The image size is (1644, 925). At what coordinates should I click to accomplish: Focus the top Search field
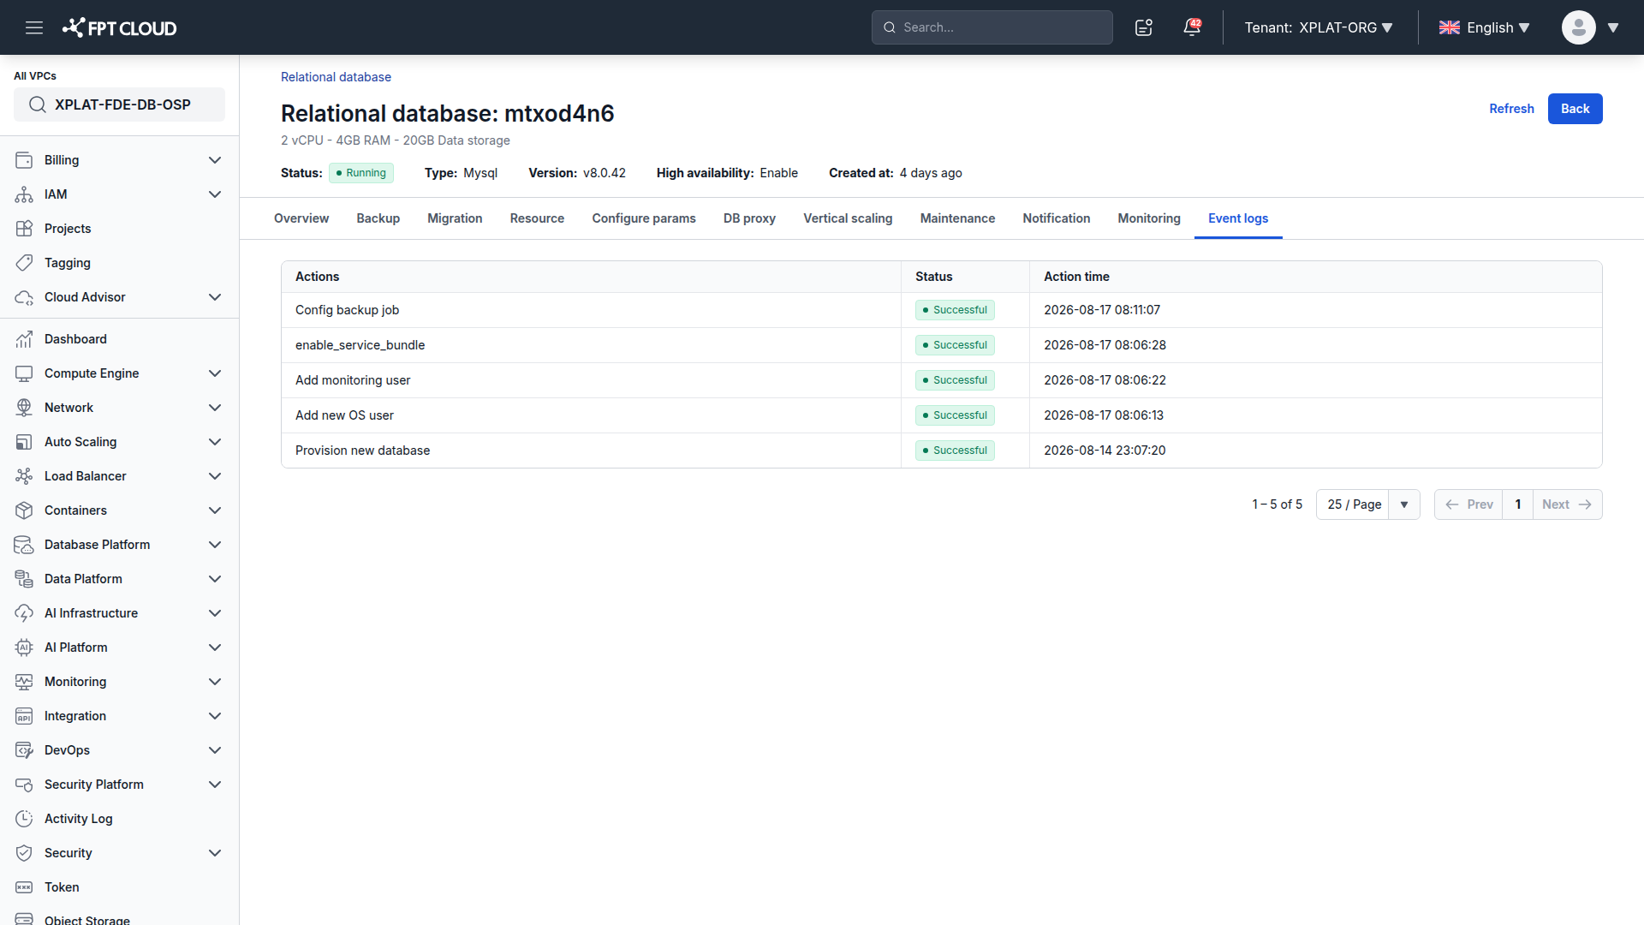pyautogui.click(x=992, y=27)
